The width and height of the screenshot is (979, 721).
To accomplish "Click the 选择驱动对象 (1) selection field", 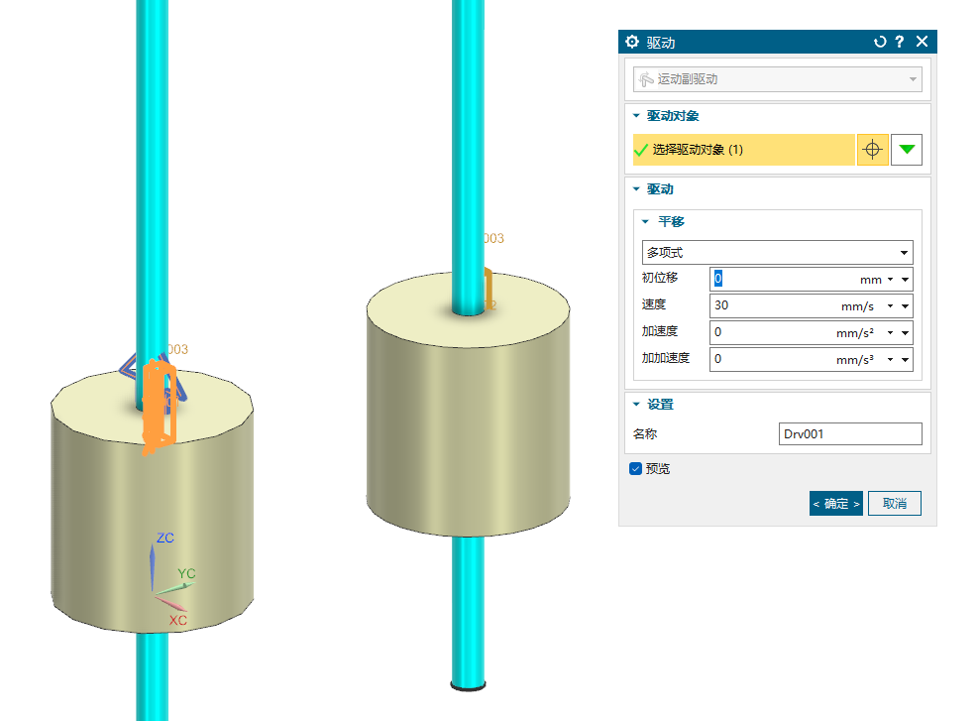I will tap(743, 150).
